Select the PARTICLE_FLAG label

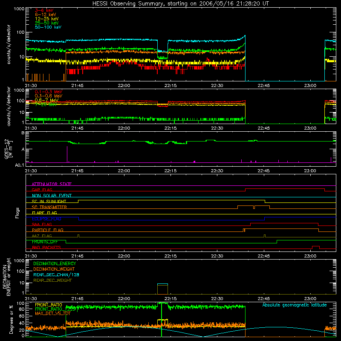(48, 230)
